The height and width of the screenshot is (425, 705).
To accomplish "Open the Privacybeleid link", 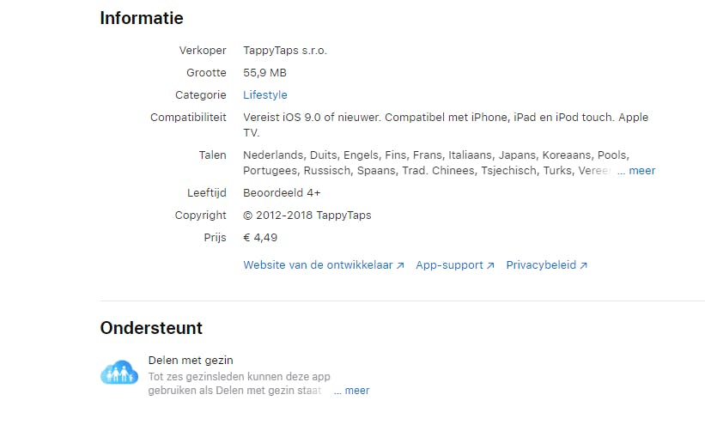I will click(541, 265).
